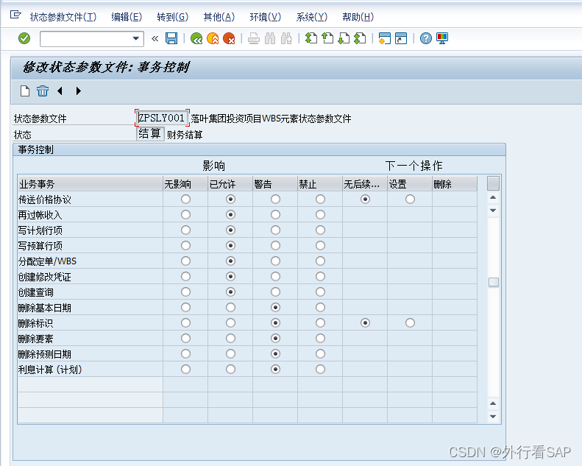Open the Help question mark icon
Image resolution: width=582 pixels, height=466 pixels.
[426, 38]
